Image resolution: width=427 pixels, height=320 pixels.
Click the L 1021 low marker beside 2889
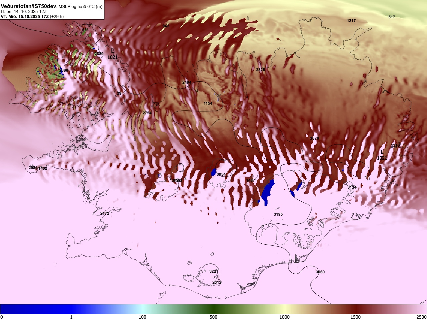112,54
